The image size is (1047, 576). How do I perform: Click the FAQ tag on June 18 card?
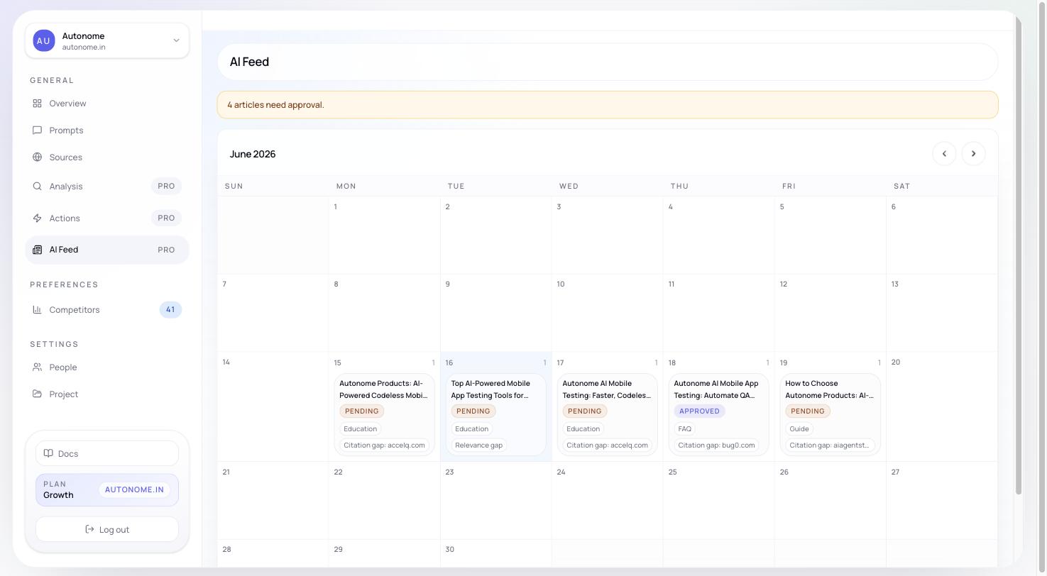pyautogui.click(x=684, y=429)
